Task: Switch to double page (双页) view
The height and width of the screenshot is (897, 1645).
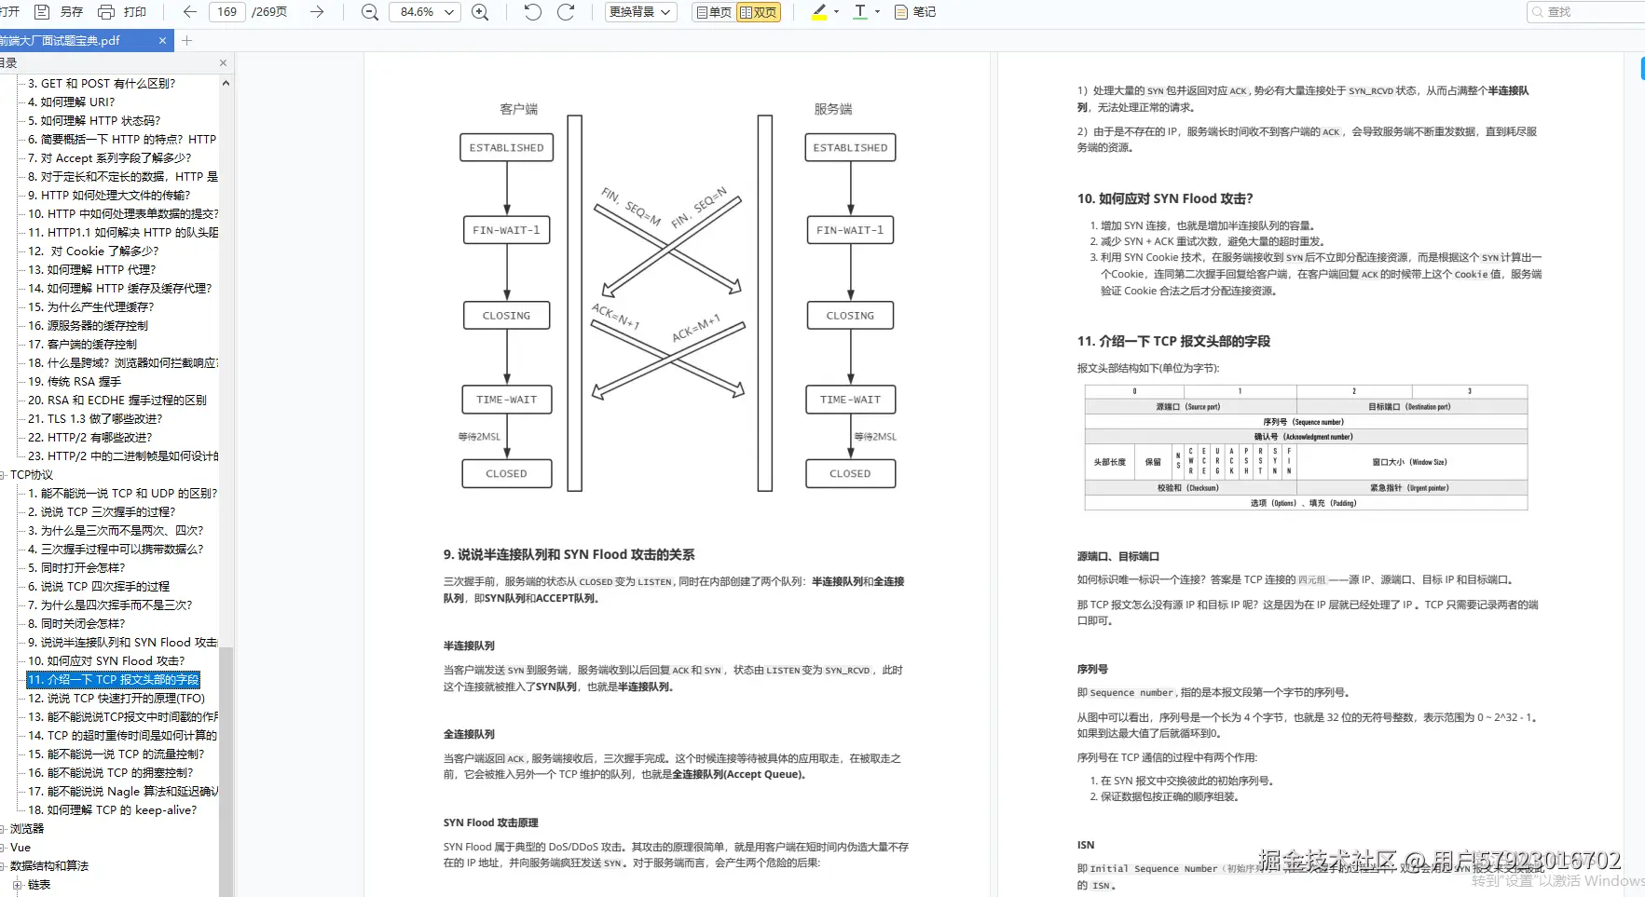Action: 758,12
